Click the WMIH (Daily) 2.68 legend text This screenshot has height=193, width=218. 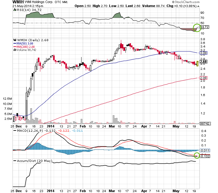[x=33, y=40]
